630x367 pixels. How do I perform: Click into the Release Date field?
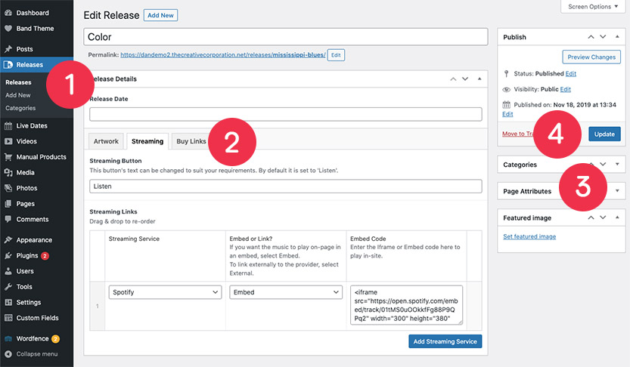click(285, 114)
